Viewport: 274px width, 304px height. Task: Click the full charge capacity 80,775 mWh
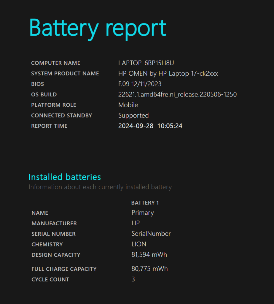point(149,269)
